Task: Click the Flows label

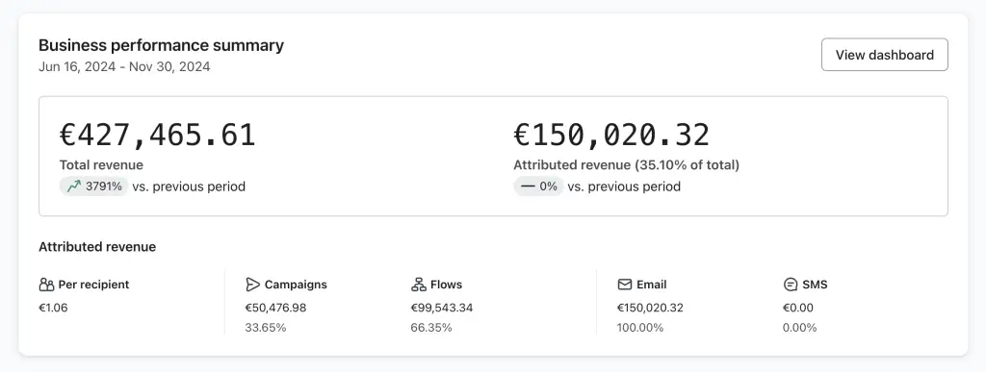Action: pyautogui.click(x=447, y=285)
